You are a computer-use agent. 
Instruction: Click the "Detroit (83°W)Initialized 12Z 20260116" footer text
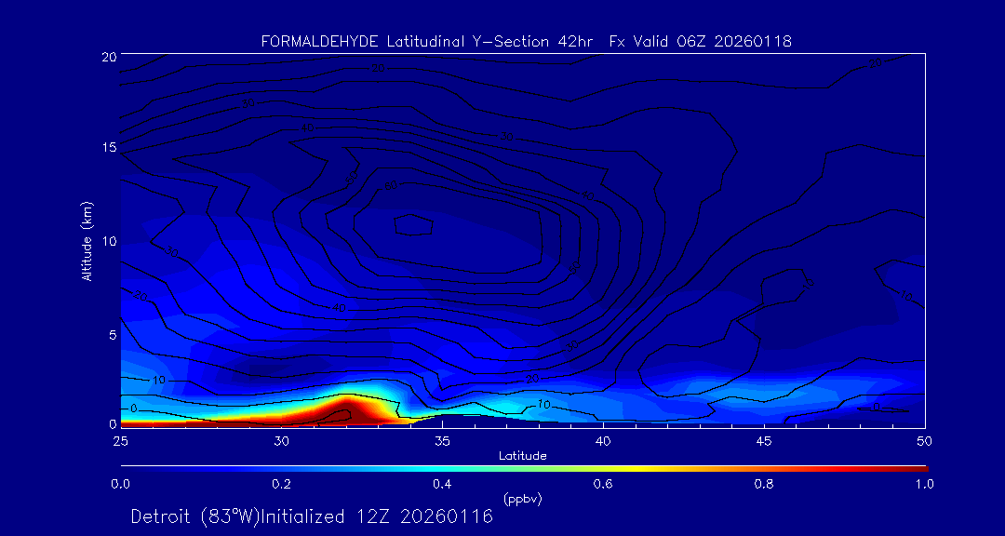point(312,516)
